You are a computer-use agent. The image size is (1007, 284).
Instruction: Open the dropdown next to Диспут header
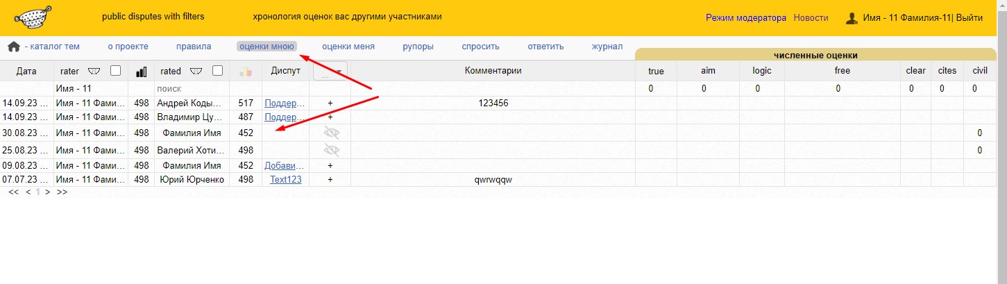[330, 71]
